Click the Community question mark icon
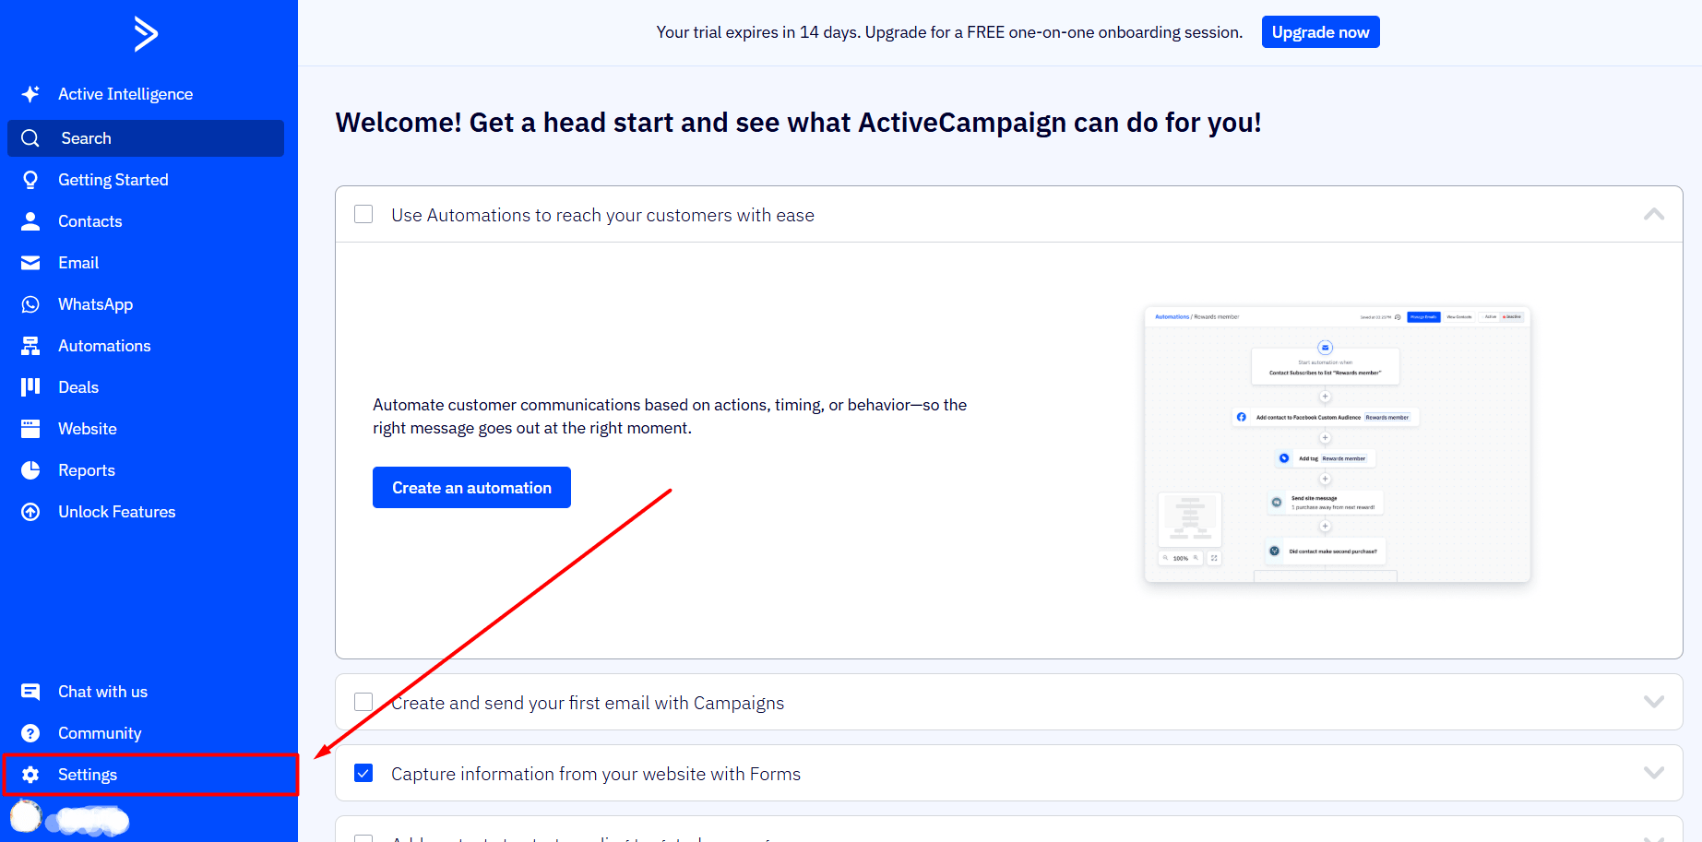Screen dimensions: 1702x842 (30, 733)
